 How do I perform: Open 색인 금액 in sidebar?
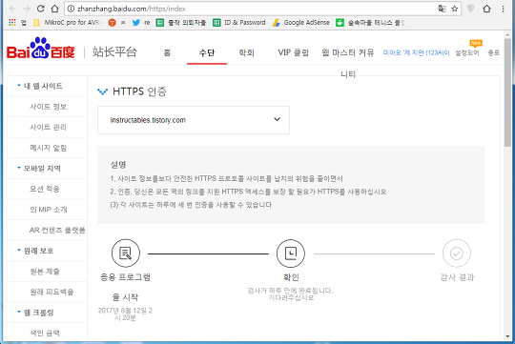44,333
